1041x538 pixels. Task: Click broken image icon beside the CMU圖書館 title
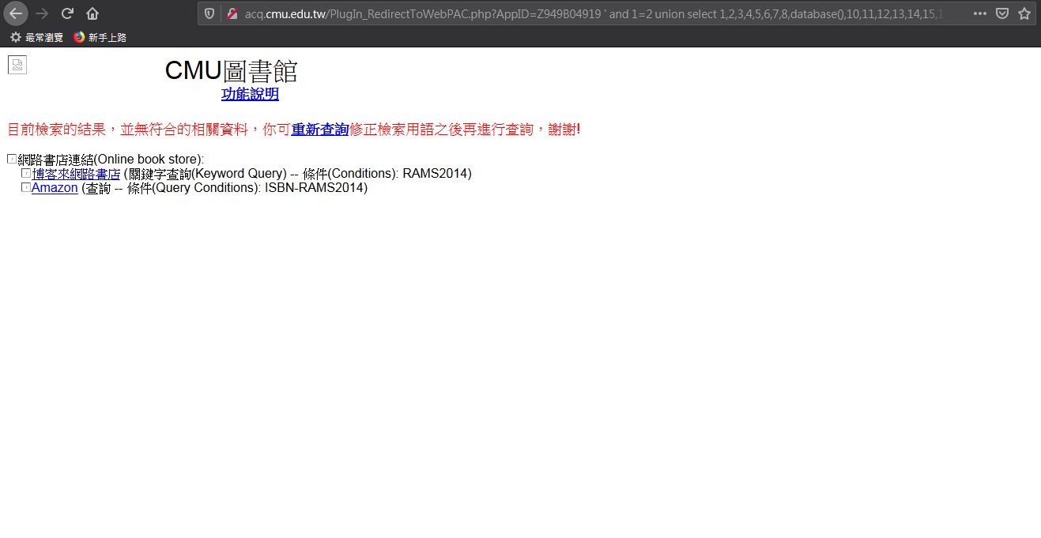click(17, 65)
